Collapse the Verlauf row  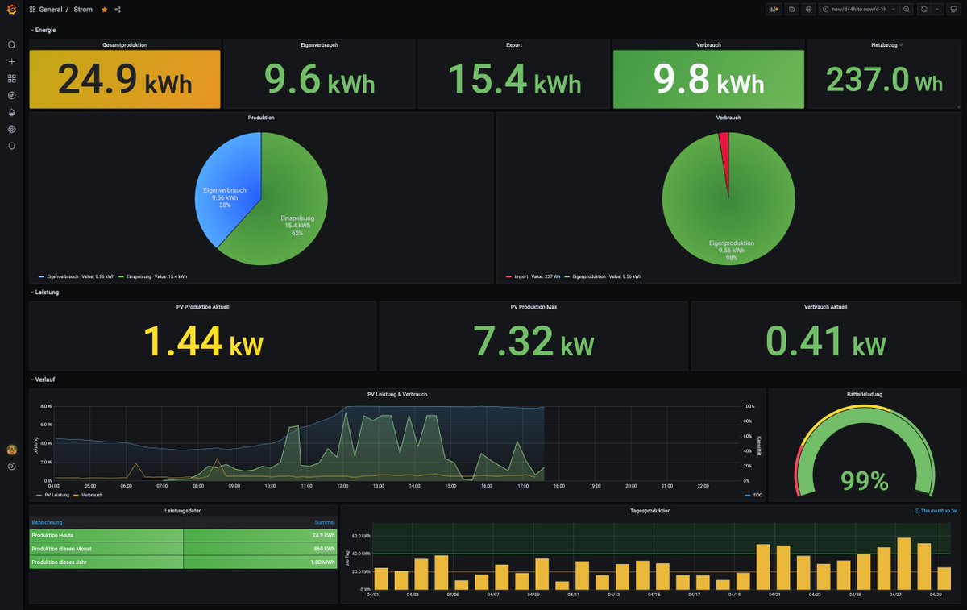coord(43,379)
